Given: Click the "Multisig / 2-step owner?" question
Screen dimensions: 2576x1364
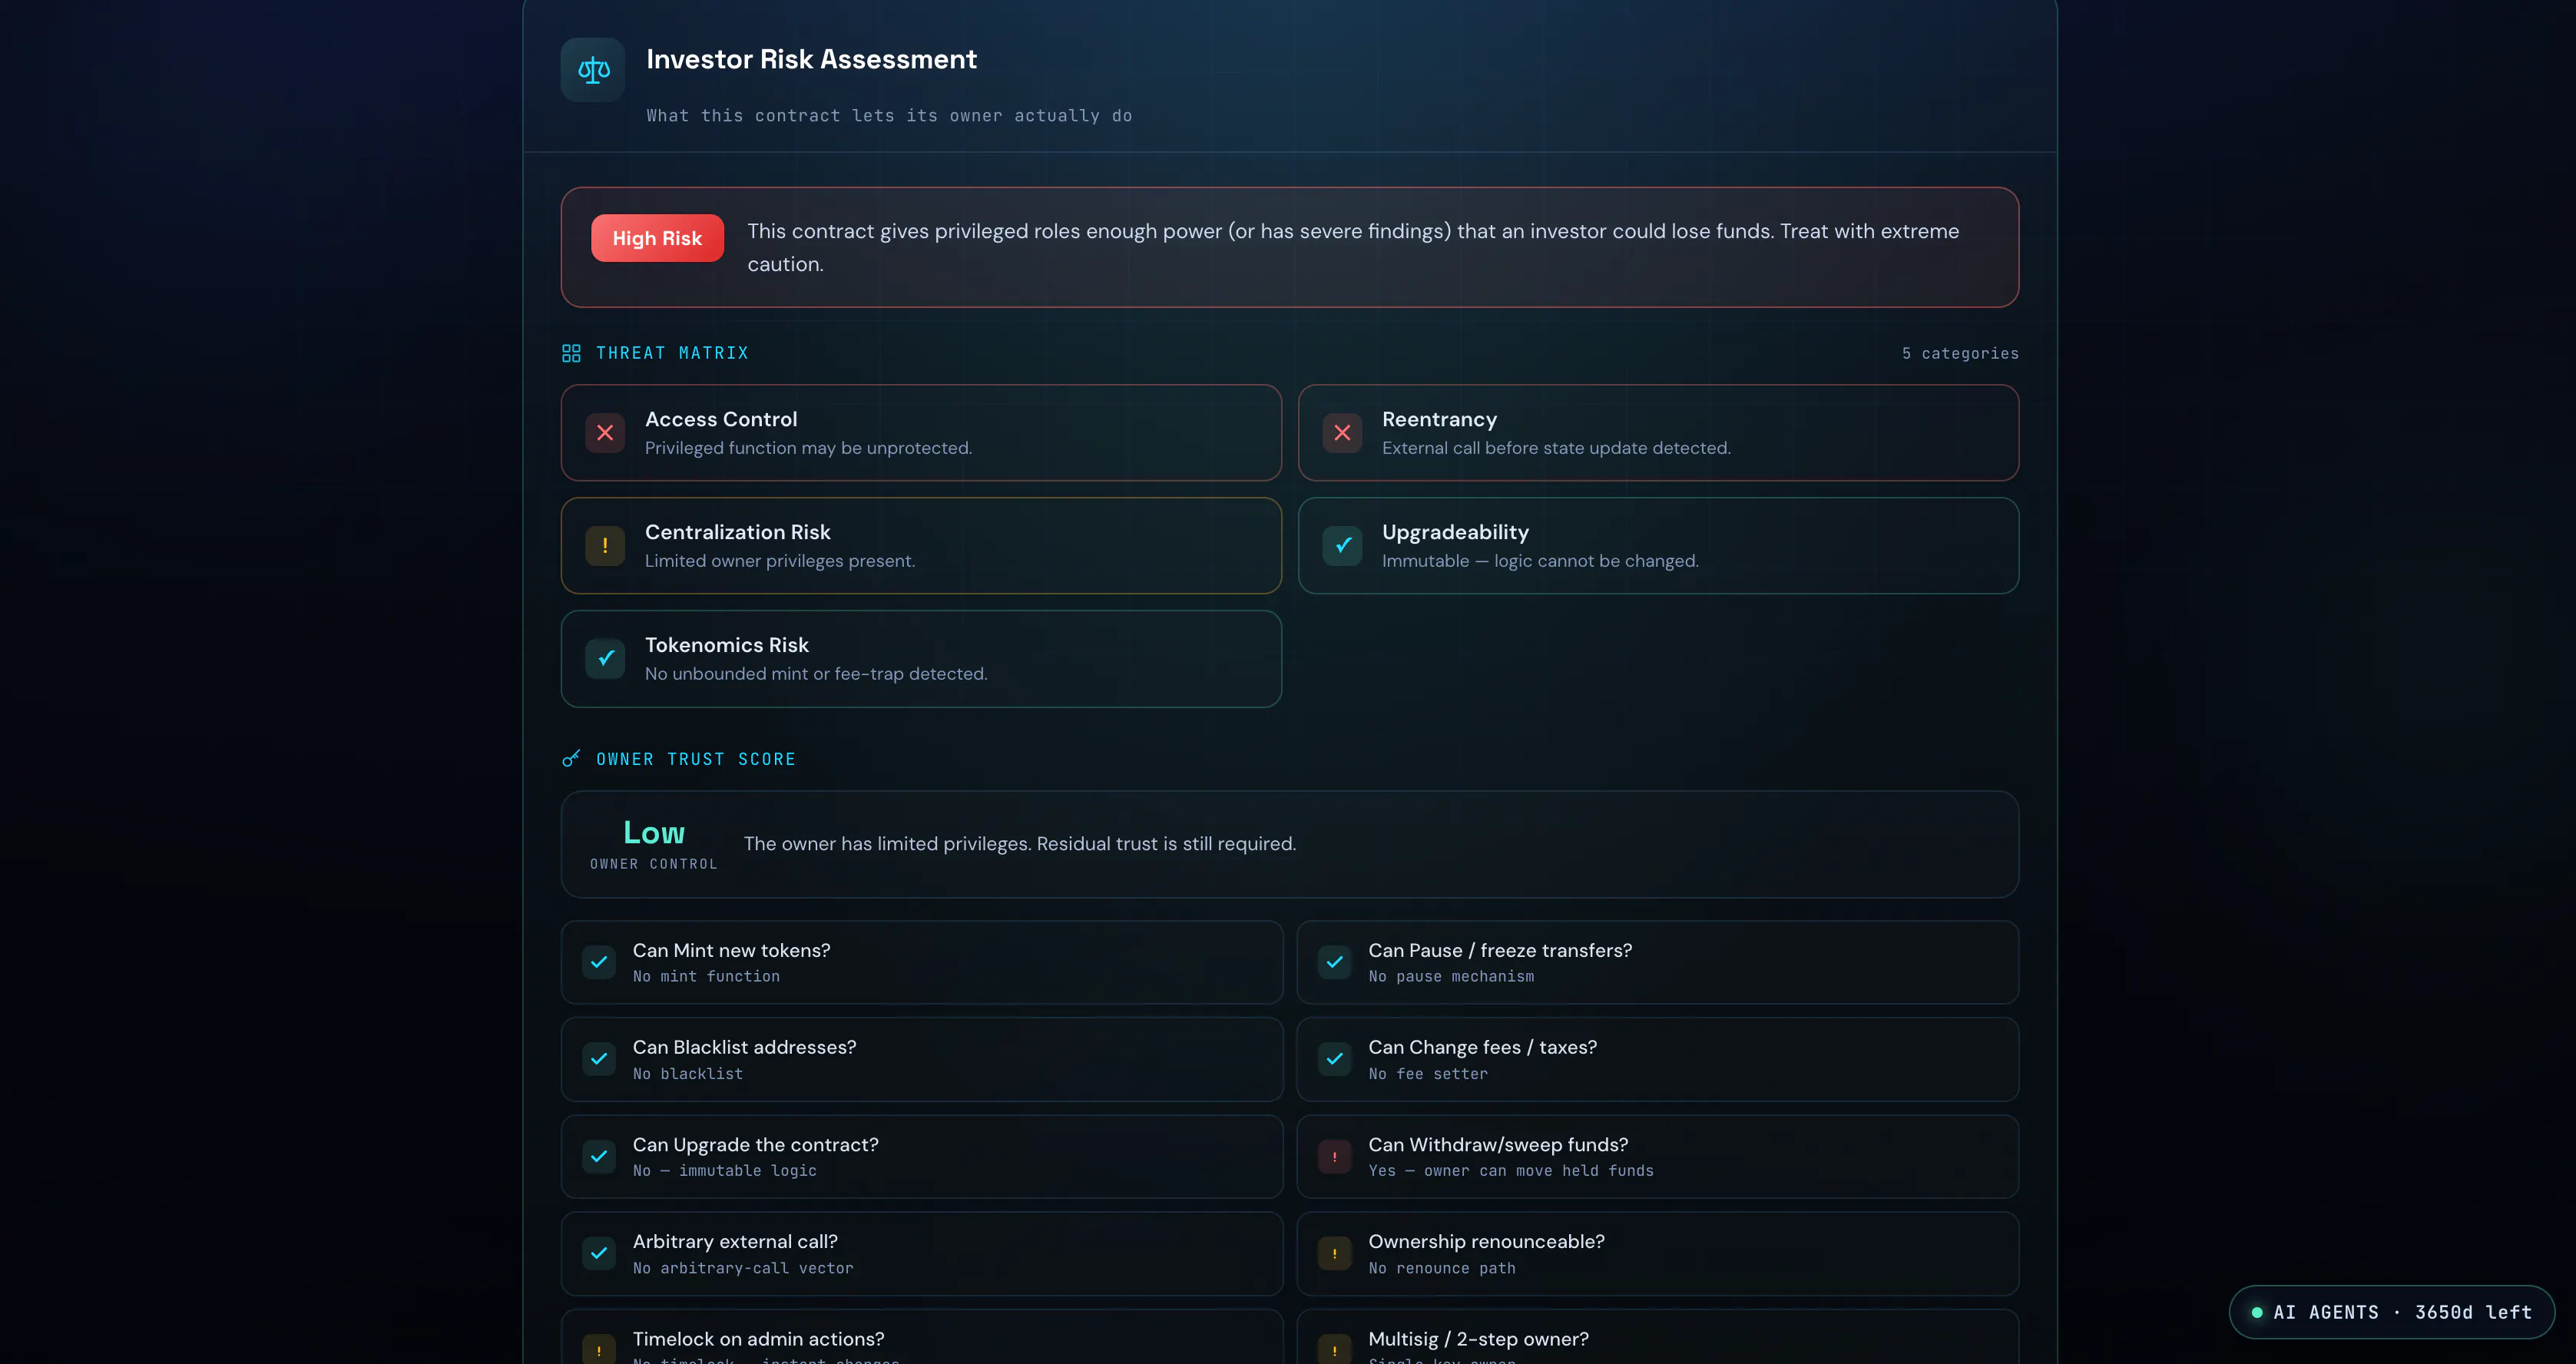Looking at the screenshot, I should tap(1478, 1339).
